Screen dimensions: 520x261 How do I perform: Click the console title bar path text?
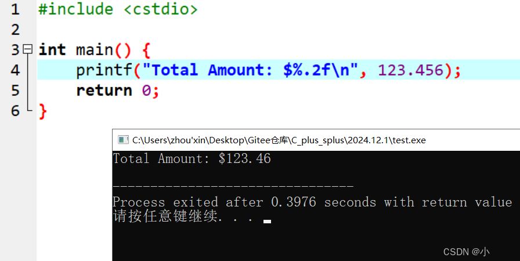(279, 140)
